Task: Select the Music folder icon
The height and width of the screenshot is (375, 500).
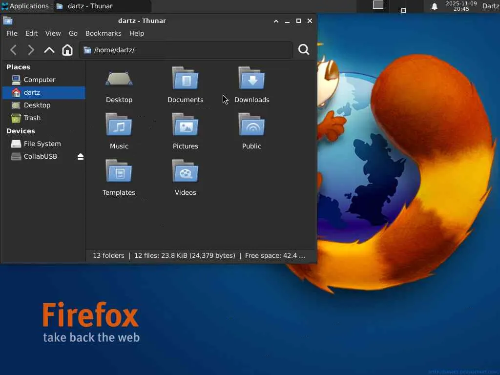Action: [119, 125]
